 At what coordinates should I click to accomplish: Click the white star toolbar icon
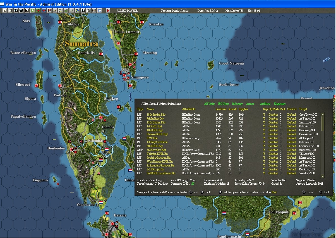coord(33,11)
